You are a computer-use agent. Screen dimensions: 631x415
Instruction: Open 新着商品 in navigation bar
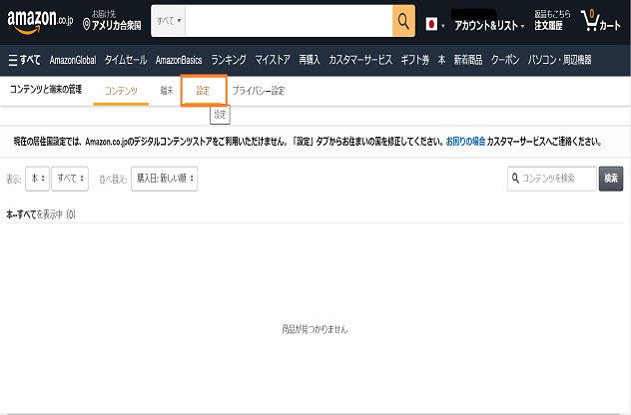(x=468, y=60)
